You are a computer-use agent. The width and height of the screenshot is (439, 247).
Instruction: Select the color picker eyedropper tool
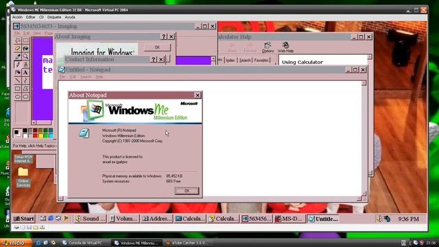coord(18,56)
